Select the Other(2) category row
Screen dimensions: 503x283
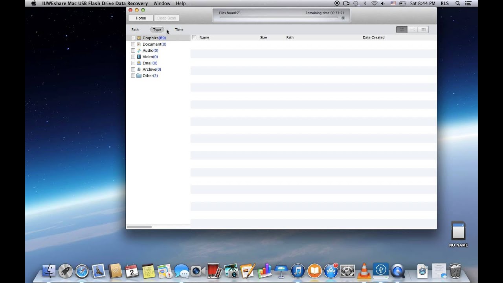coord(158,75)
